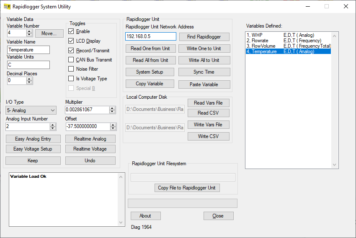Click the Rapidlogger app icon in title bar
This screenshot has height=238, width=356.
pos(7,7)
